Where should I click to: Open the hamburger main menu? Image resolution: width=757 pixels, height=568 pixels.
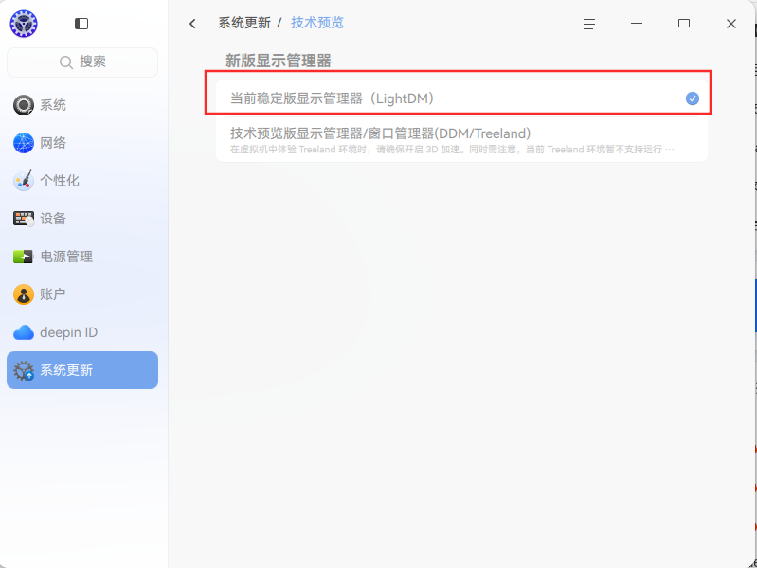pos(588,24)
